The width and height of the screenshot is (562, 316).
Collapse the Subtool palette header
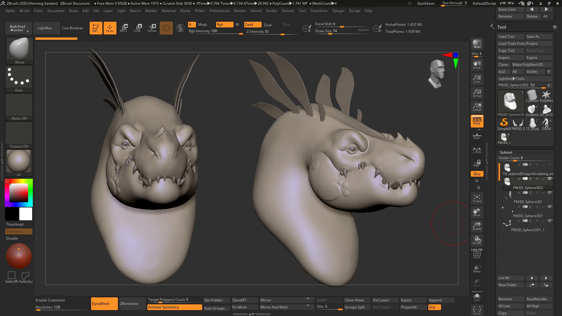pyautogui.click(x=506, y=152)
